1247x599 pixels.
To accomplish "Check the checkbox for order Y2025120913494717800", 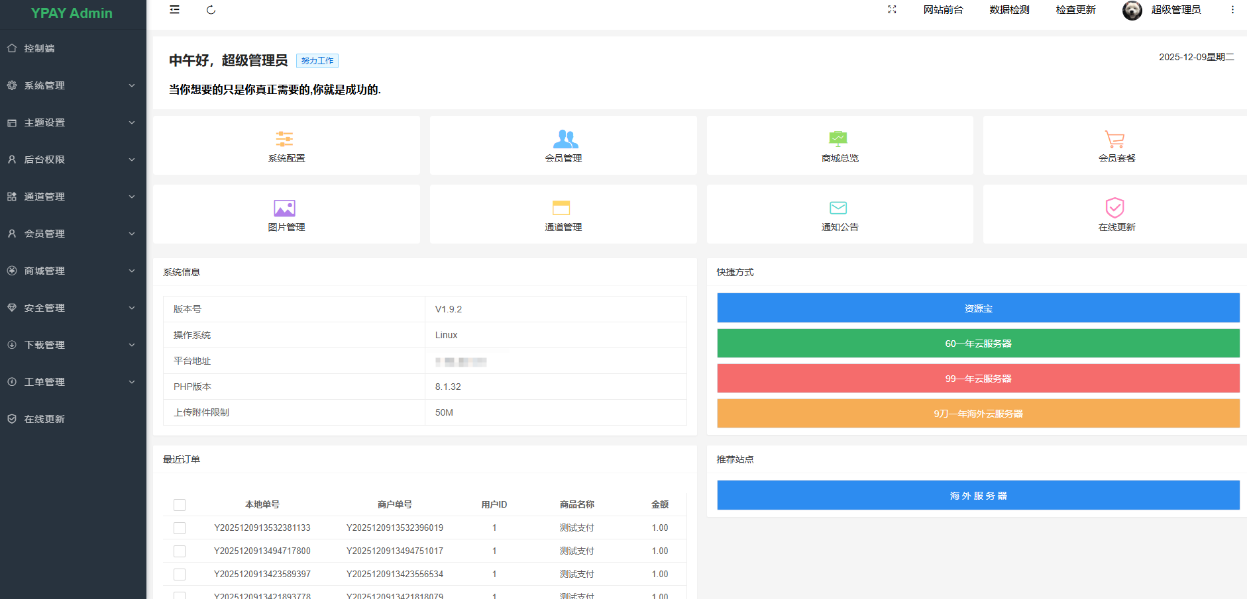I will [x=180, y=551].
